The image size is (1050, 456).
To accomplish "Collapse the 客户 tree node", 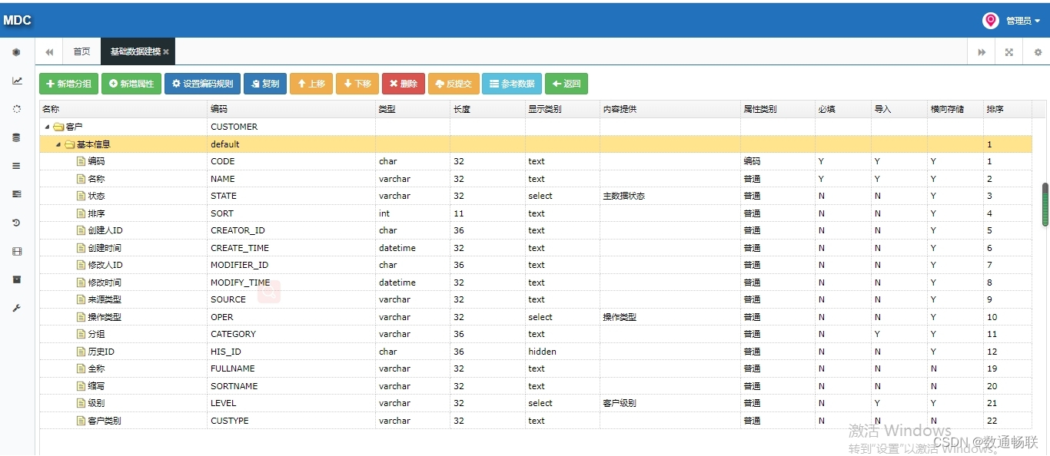I will (47, 127).
